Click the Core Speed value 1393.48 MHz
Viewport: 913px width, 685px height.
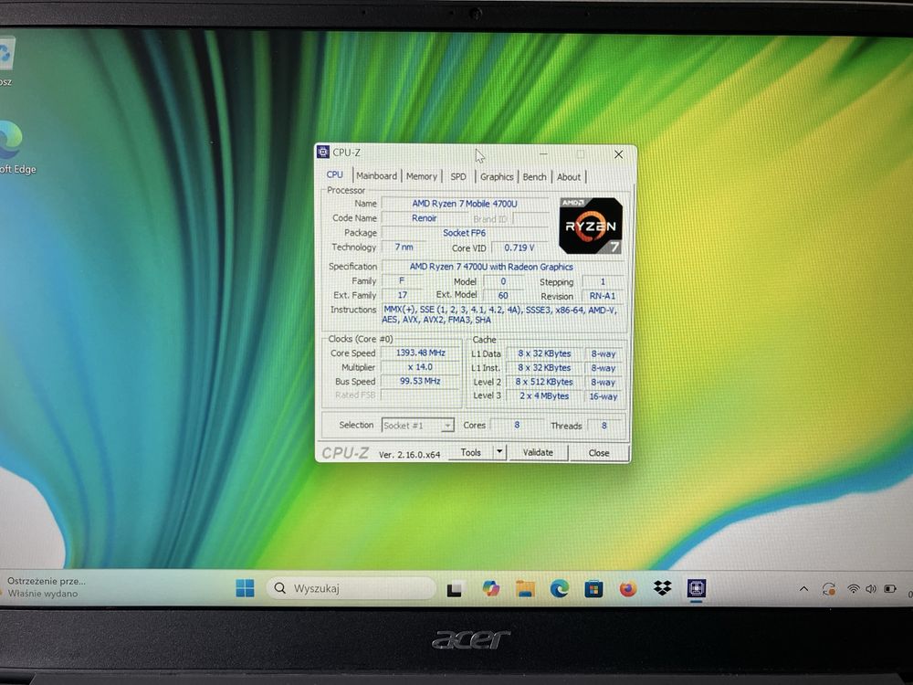click(x=420, y=353)
